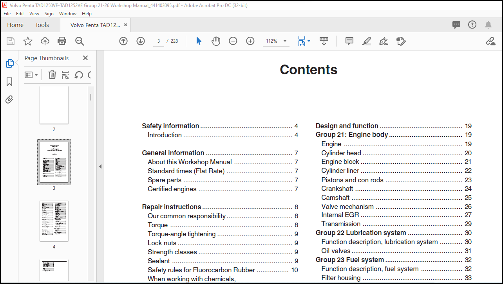Save the file with the floppy disk icon
This screenshot has height=284, width=503.
(11, 41)
